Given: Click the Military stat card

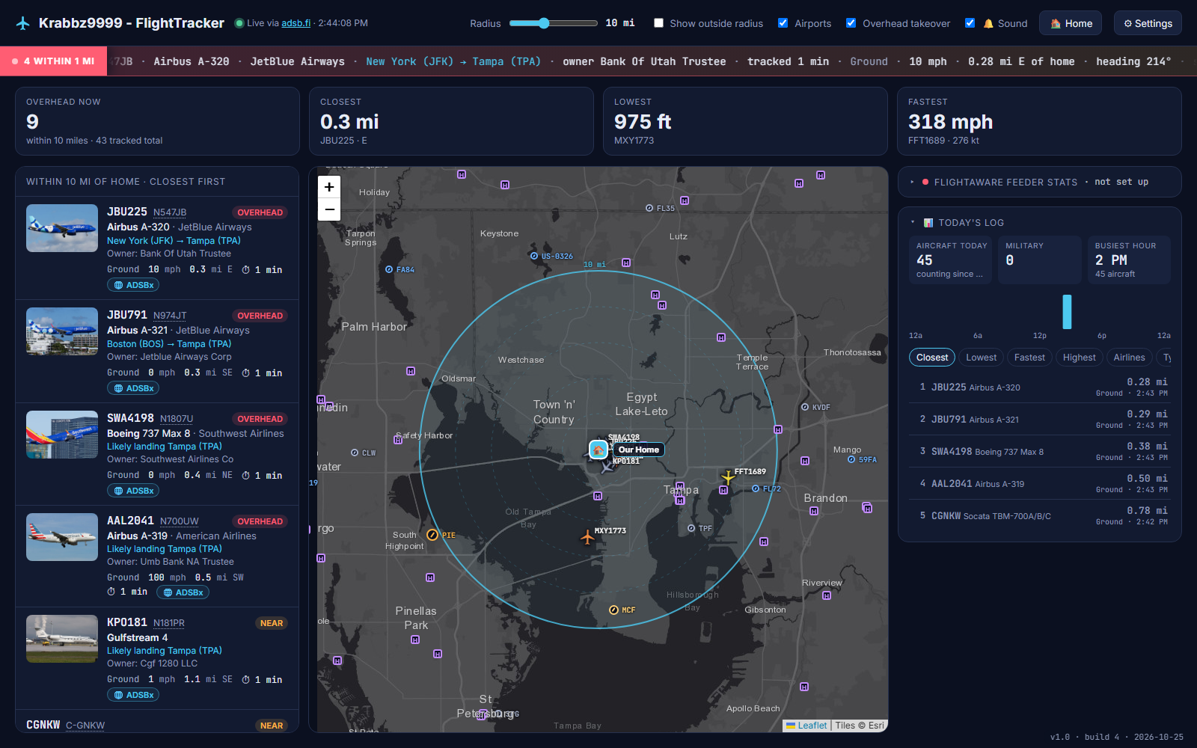Looking at the screenshot, I should tap(1040, 260).
